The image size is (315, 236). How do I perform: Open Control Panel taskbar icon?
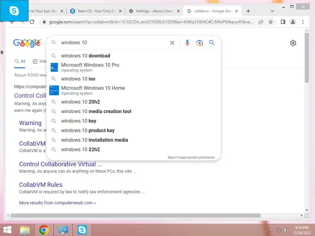(x=63, y=230)
